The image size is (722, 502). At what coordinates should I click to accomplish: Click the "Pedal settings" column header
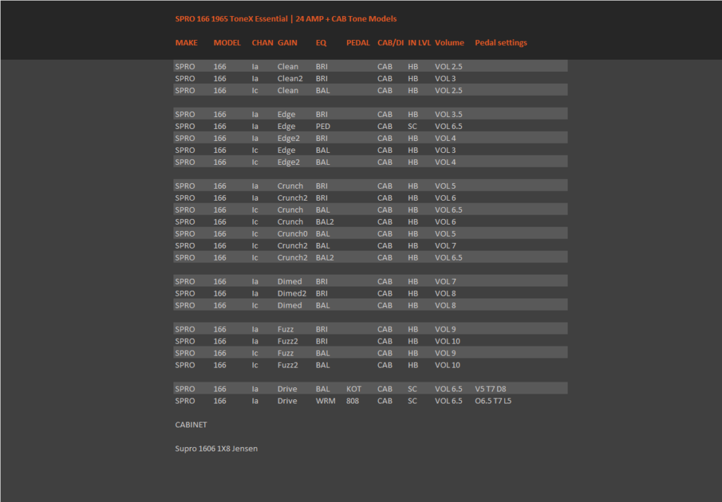[x=501, y=43]
